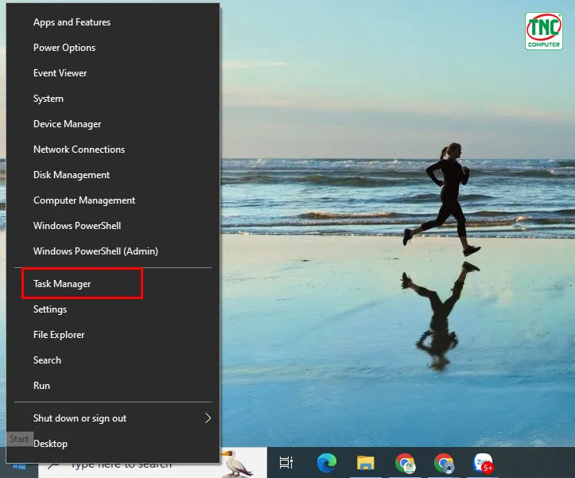Launch Windows PowerShell

point(113,226)
